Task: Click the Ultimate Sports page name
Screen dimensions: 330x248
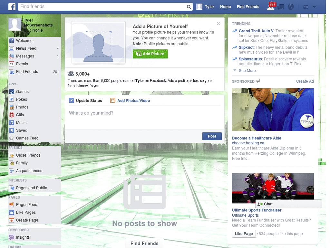Action: pyautogui.click(x=245, y=215)
